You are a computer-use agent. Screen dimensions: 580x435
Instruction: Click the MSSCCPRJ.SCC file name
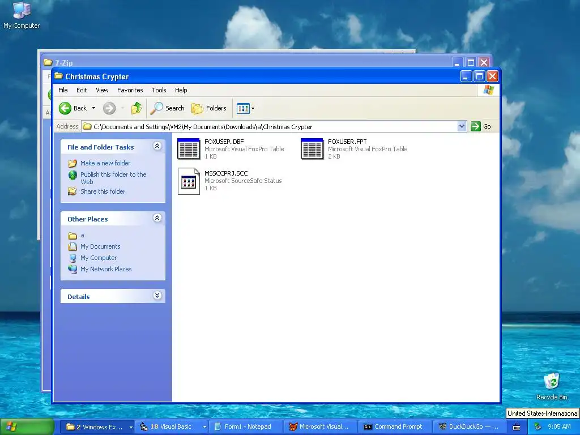226,173
